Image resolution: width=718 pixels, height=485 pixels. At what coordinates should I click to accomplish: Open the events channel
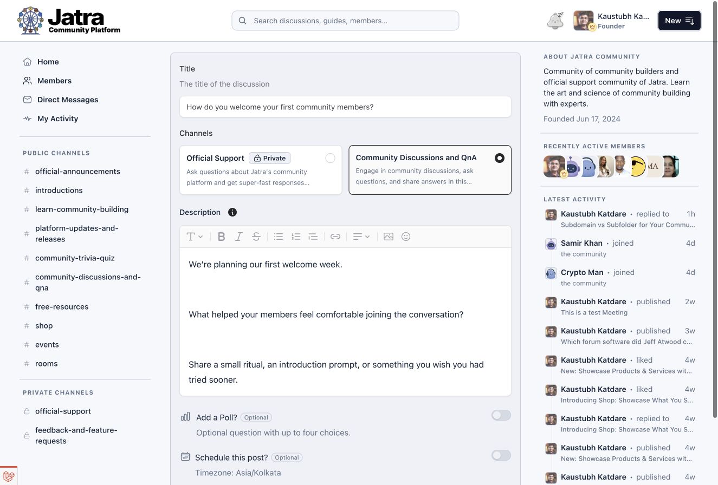[47, 345]
